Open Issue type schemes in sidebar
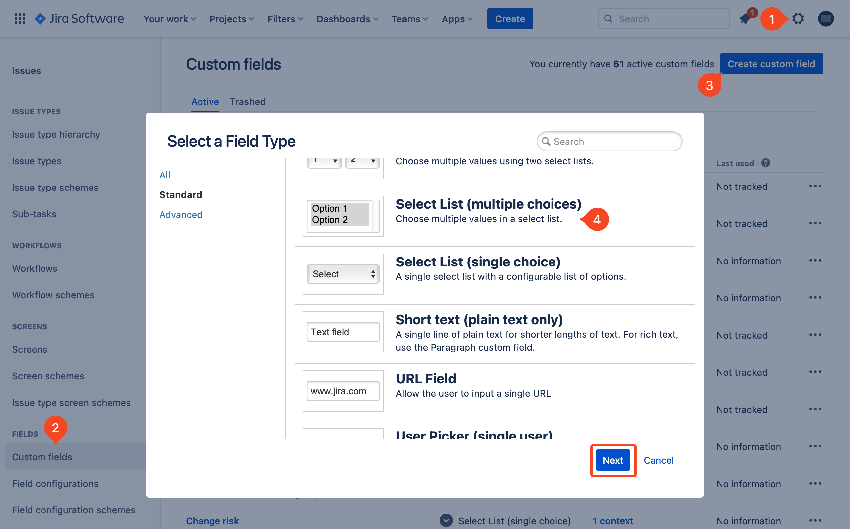This screenshot has width=850, height=529. tap(55, 188)
